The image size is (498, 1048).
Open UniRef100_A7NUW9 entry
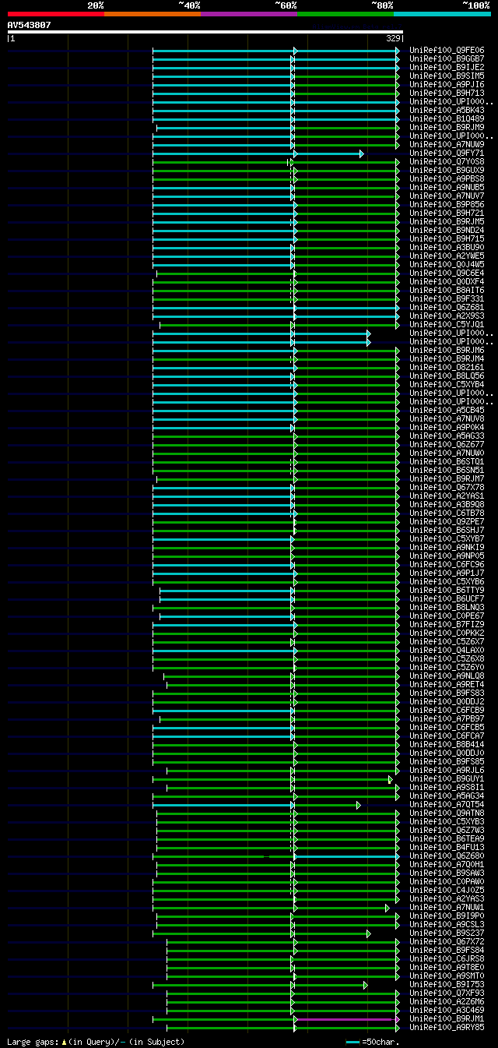point(447,144)
